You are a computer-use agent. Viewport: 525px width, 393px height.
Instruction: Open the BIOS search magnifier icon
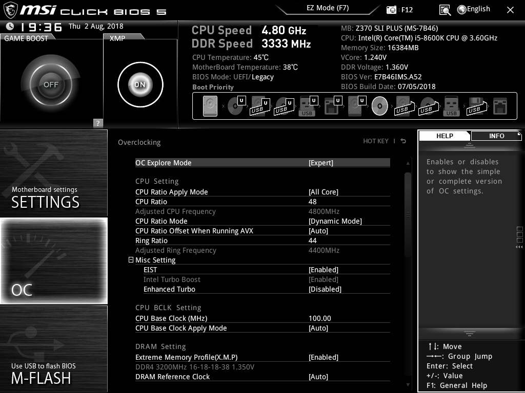(x=445, y=10)
